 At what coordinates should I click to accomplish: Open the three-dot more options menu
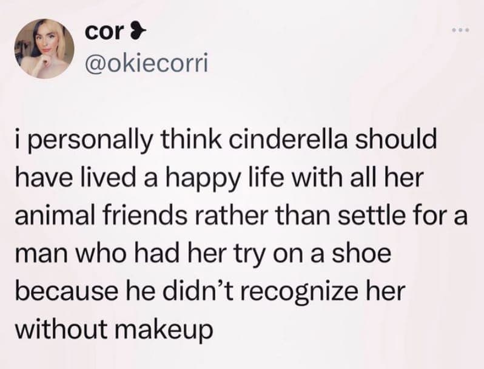(460, 30)
